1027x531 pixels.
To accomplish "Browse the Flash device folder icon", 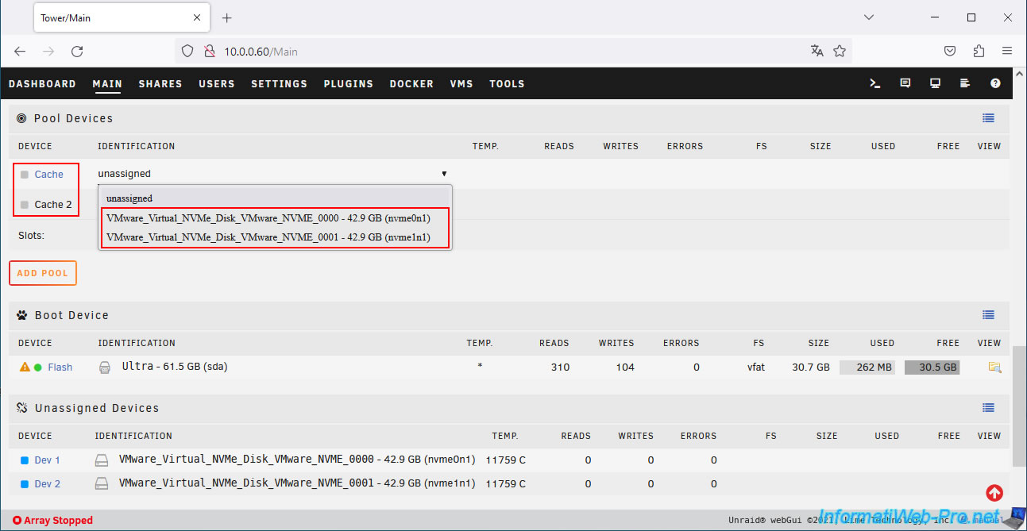I will coord(994,367).
